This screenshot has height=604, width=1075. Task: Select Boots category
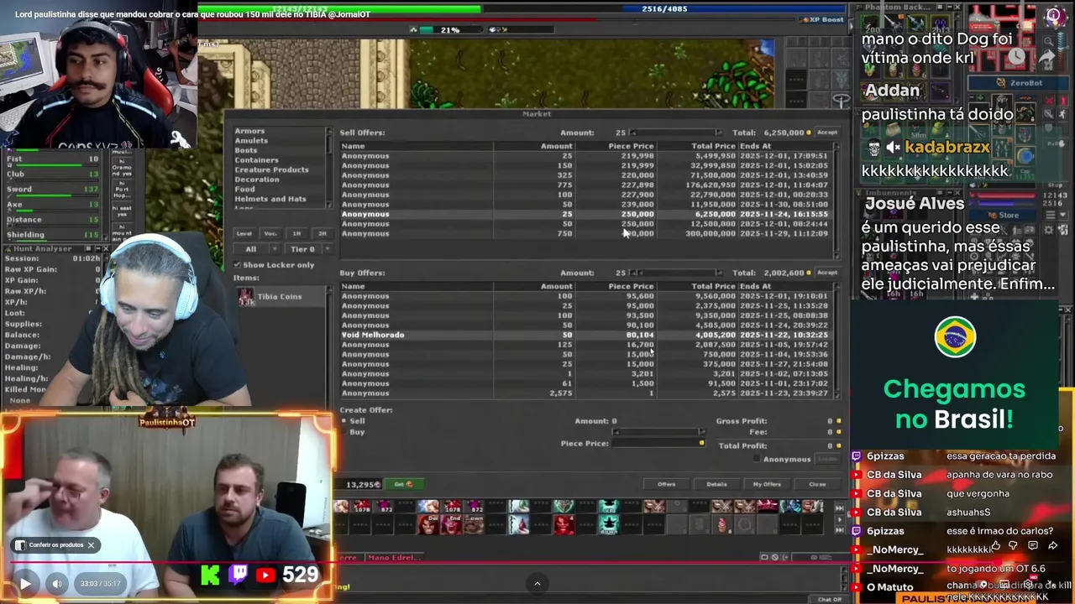[246, 150]
